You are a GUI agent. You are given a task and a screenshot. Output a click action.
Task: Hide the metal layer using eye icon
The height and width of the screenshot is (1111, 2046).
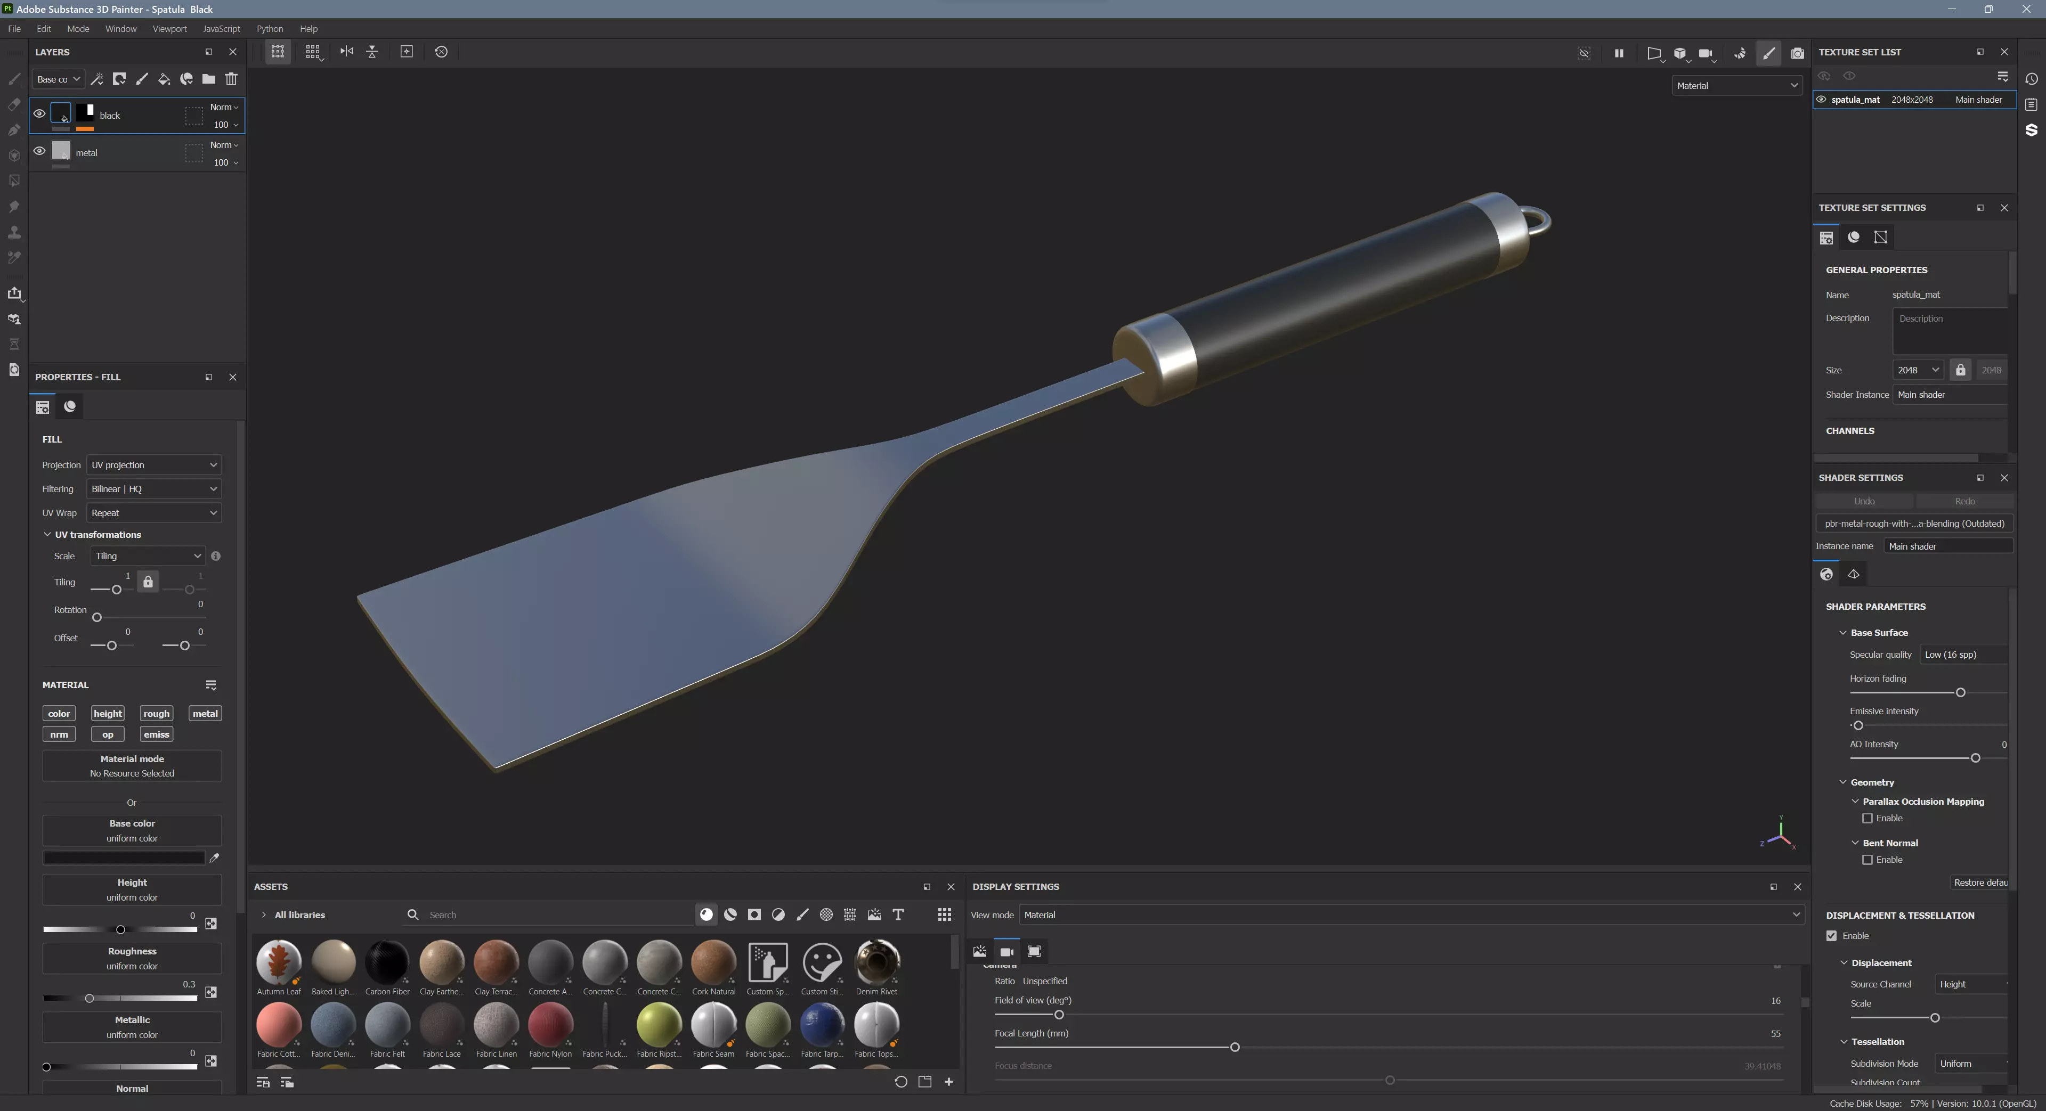[x=39, y=151]
